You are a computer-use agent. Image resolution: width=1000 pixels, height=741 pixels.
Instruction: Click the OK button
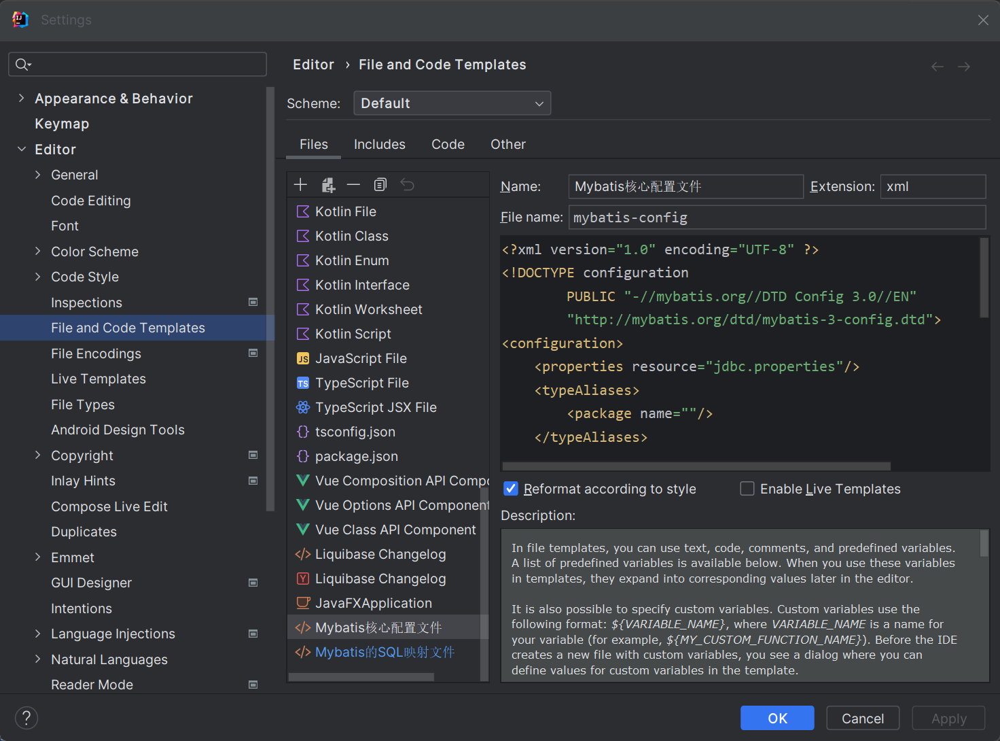pos(777,718)
